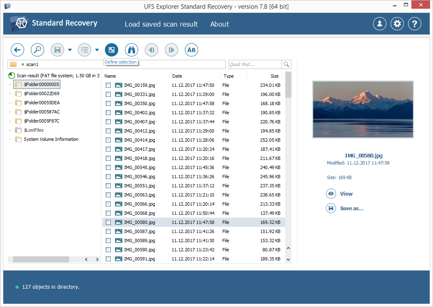Click the next item navigation icon
The image size is (433, 307).
pos(171,49)
